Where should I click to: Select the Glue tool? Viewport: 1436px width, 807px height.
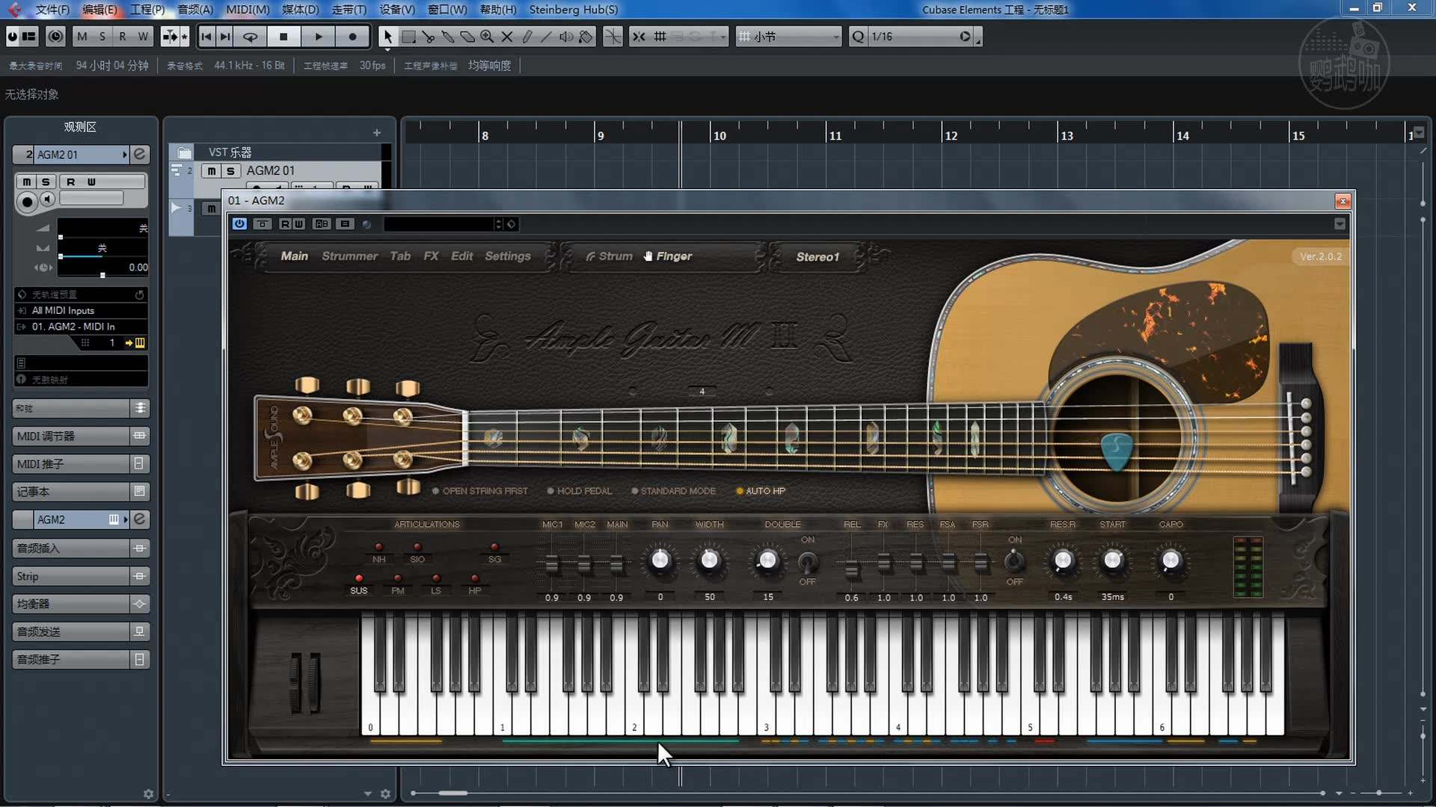coord(448,37)
